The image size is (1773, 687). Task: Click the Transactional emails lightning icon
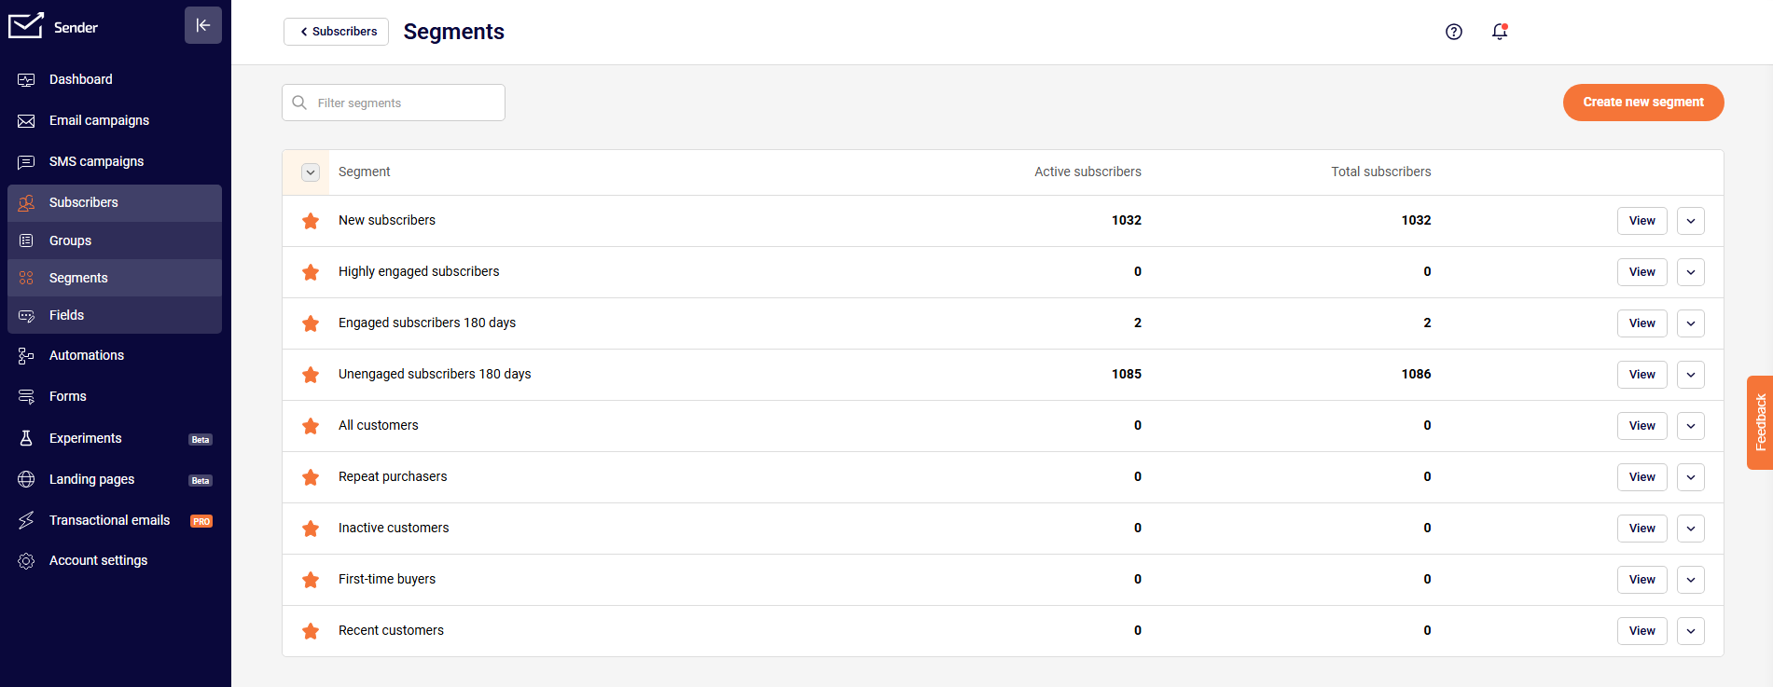[26, 520]
